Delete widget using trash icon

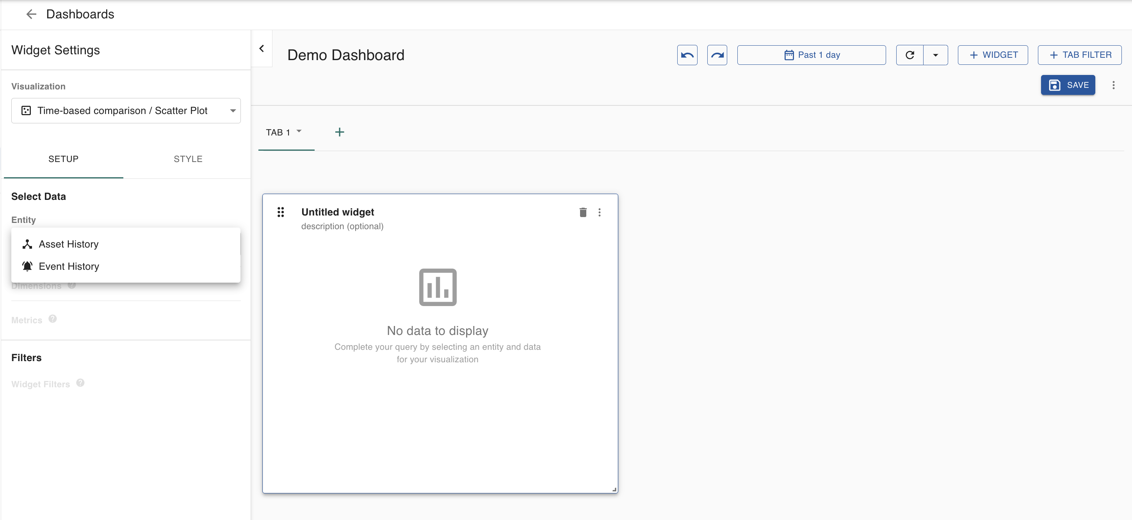click(583, 212)
